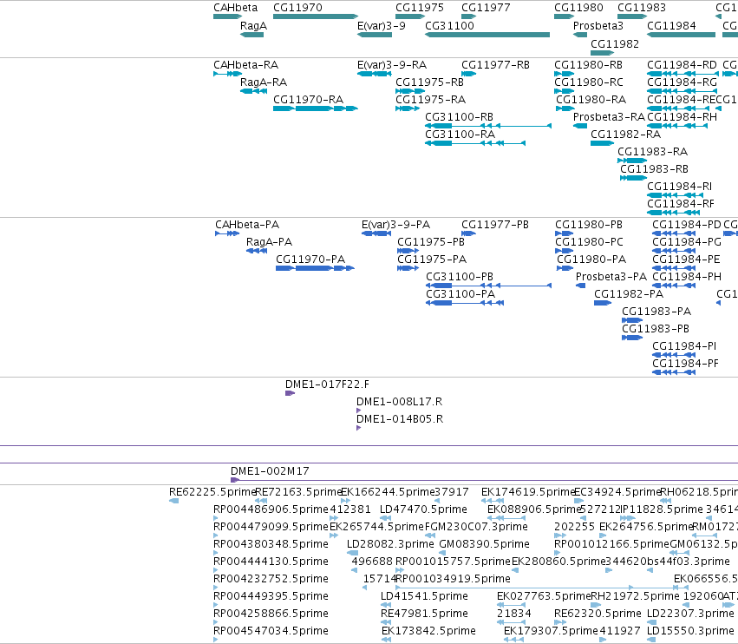Open the CG11977 gene label

(x=486, y=8)
